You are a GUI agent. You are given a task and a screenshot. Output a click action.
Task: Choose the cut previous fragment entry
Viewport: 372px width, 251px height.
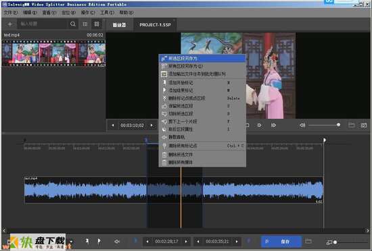pyautogui.click(x=202, y=121)
